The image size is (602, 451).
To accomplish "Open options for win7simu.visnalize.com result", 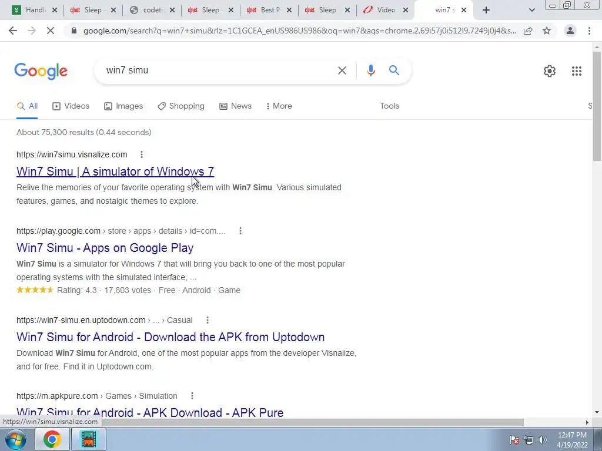I will pyautogui.click(x=142, y=154).
